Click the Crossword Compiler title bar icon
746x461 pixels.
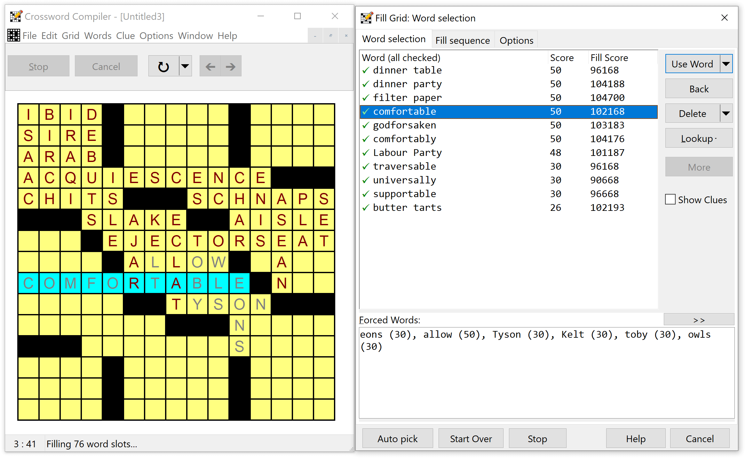(16, 16)
